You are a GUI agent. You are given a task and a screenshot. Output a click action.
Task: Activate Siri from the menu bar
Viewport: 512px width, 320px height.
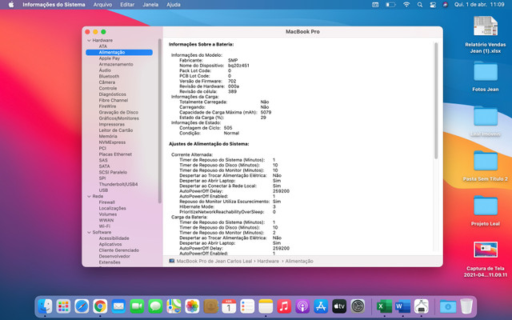tap(445, 5)
